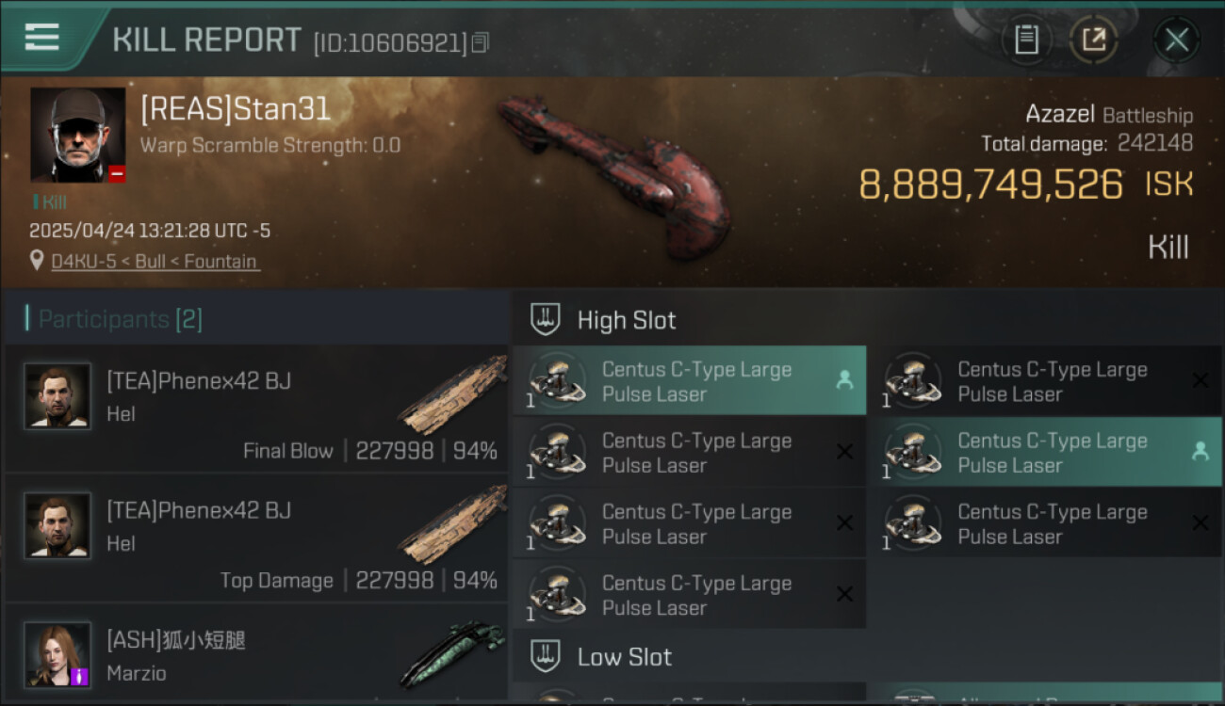Open the D4KU-5 system location link

coord(155,261)
